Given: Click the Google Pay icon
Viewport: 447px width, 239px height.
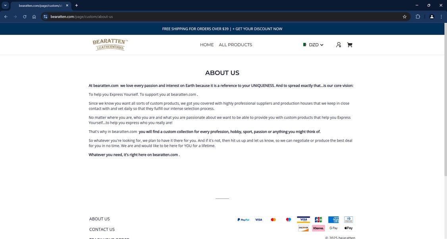Looking at the screenshot, I should (333, 228).
